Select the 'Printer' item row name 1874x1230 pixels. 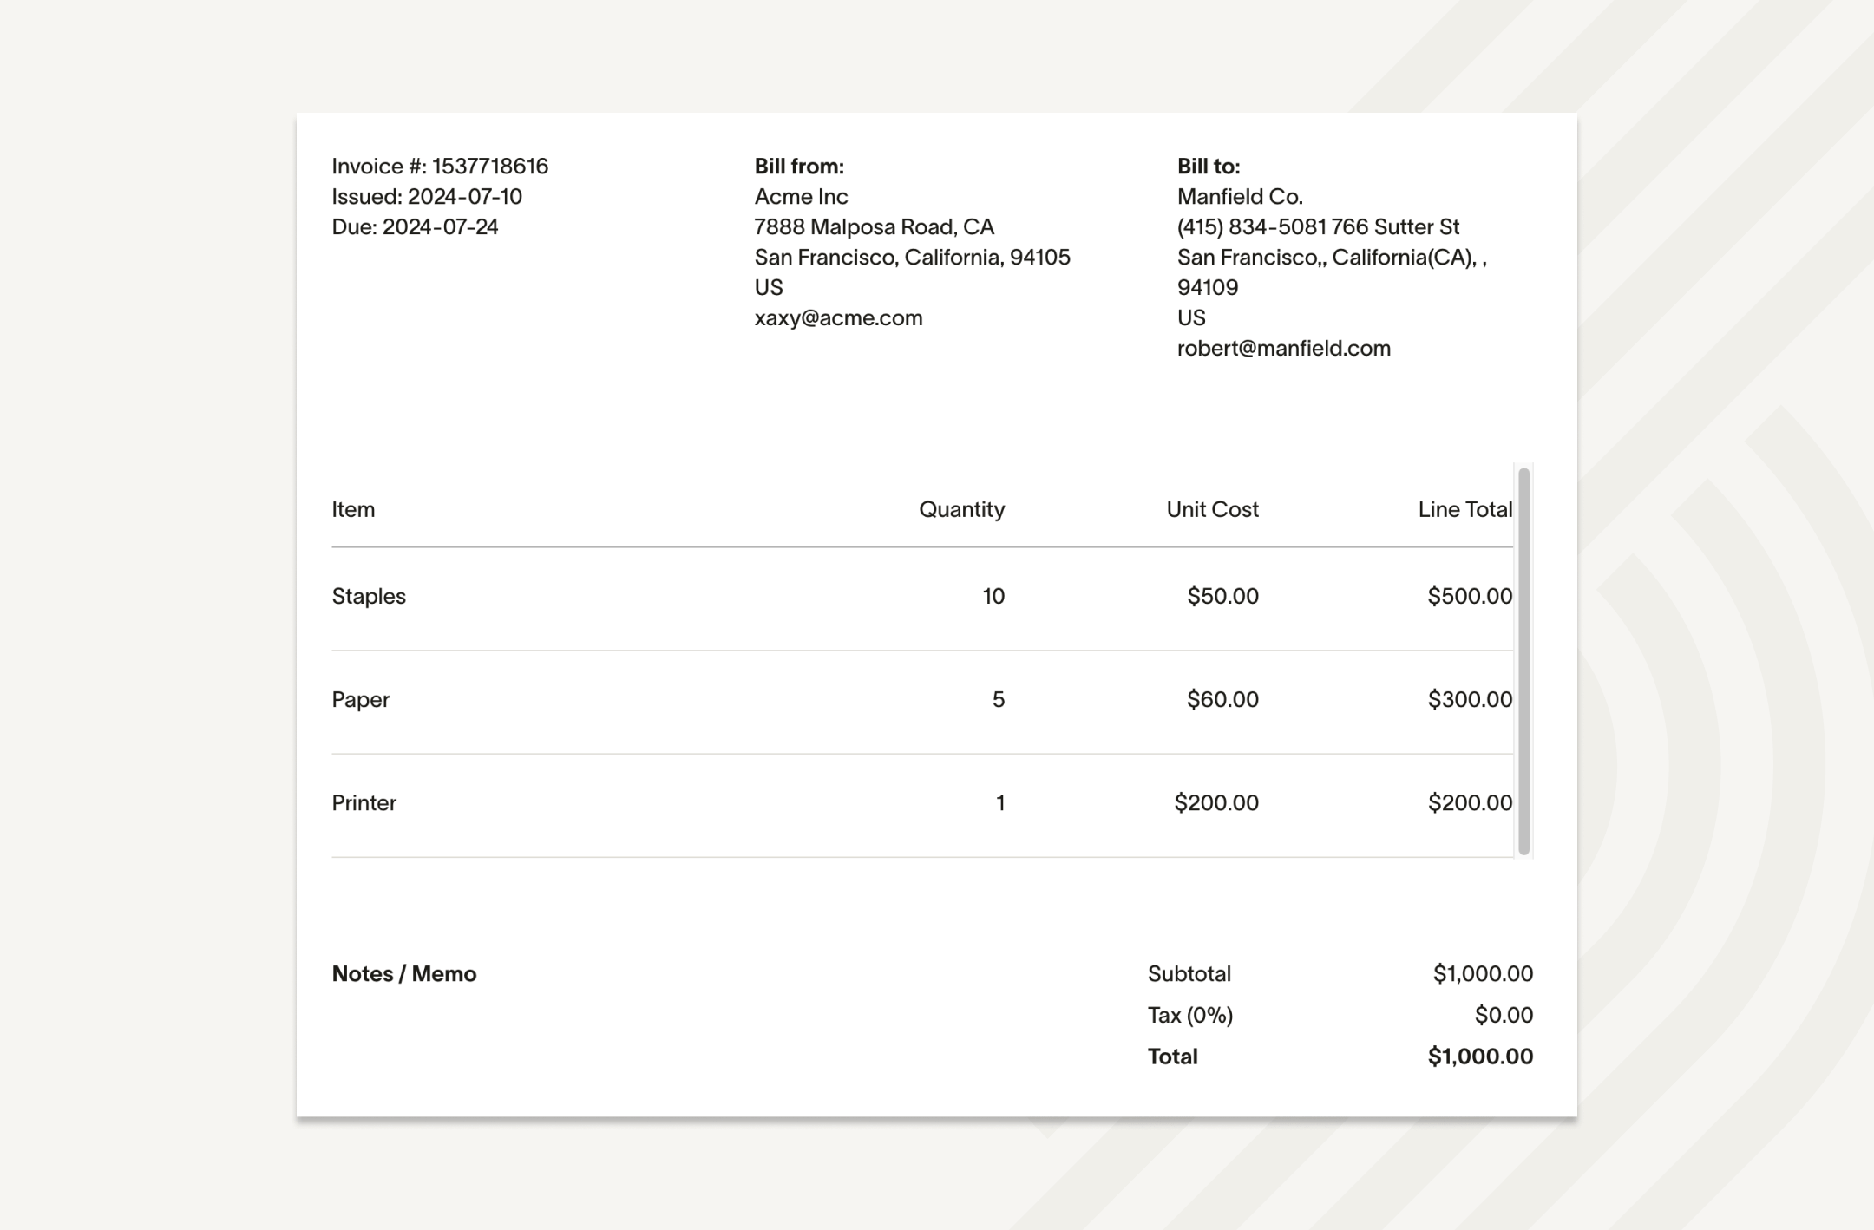click(364, 802)
